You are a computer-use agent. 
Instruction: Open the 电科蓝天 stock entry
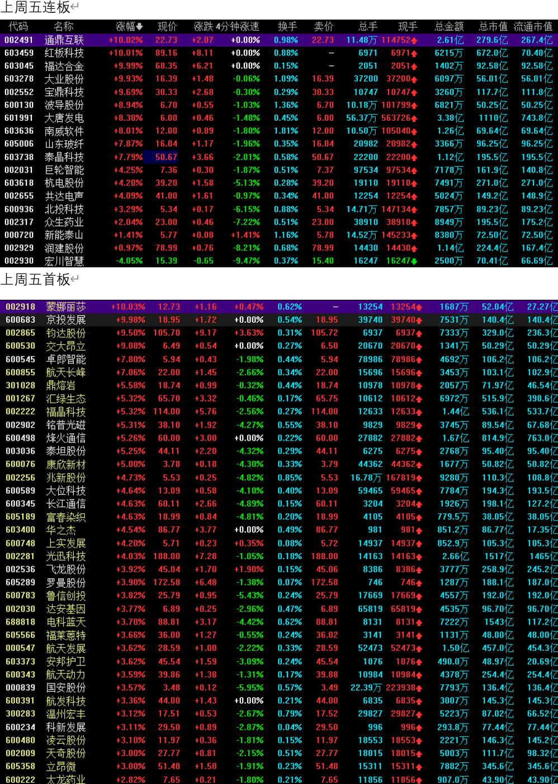coord(66,622)
